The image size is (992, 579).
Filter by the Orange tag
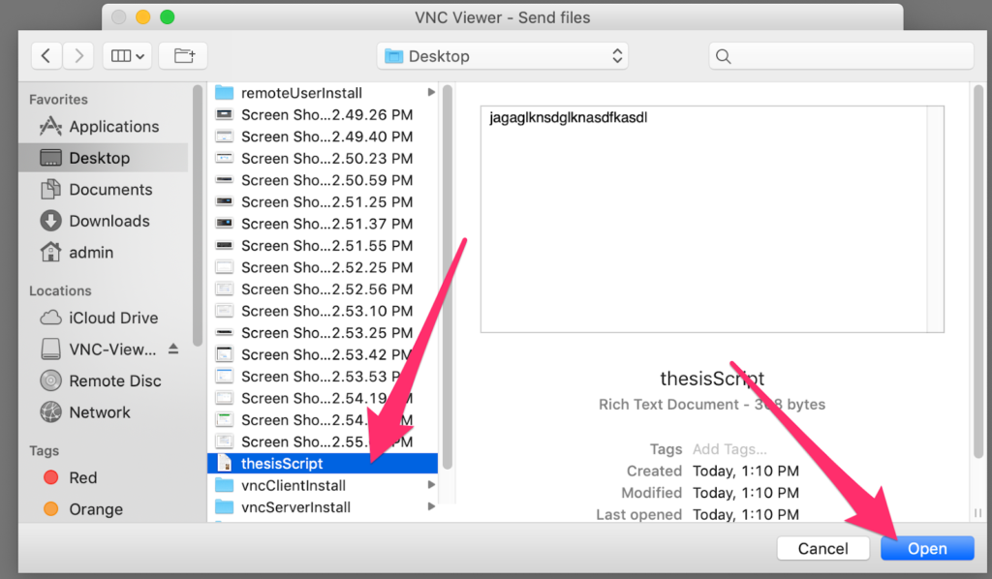(104, 509)
